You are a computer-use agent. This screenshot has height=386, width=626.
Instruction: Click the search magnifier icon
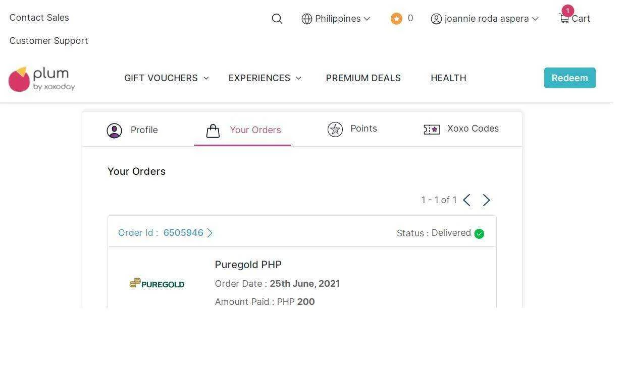click(x=277, y=19)
